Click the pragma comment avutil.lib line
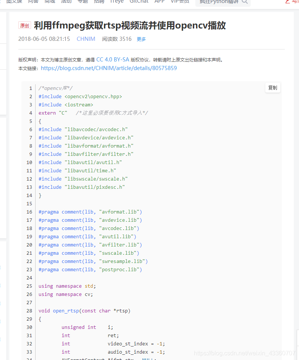 pyautogui.click(x=87, y=237)
